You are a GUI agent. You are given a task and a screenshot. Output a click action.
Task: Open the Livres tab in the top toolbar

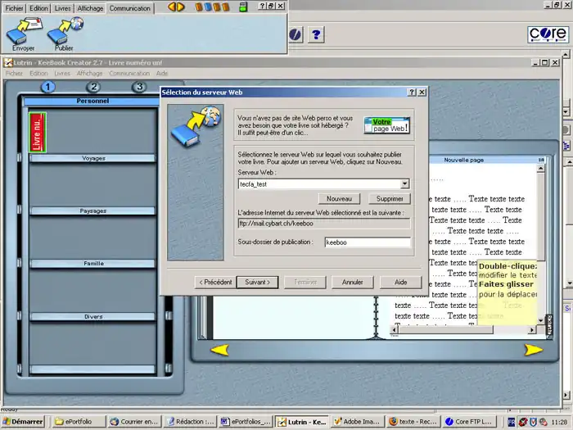(62, 8)
